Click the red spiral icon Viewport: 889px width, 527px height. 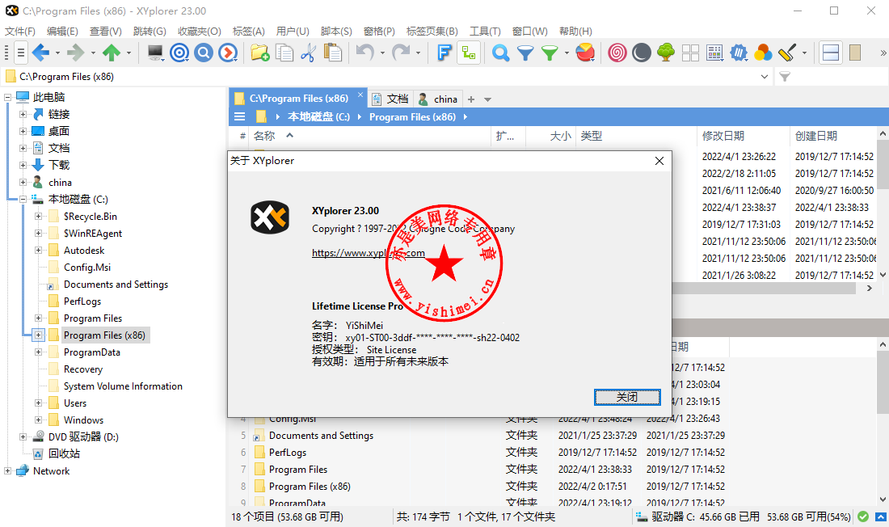(x=617, y=53)
